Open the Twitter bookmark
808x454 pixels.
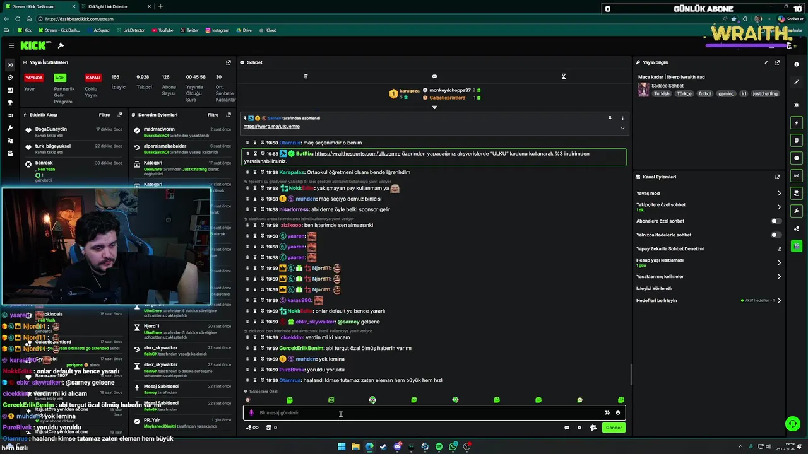point(189,30)
